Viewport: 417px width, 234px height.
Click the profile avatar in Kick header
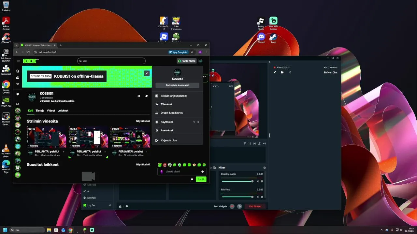pos(200,61)
